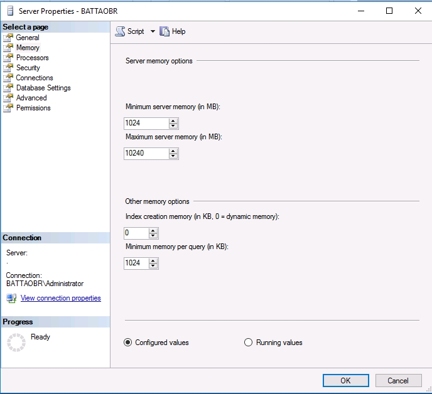Decrease Index creation memory value
Screen dimensions: 432x394
click(153, 236)
